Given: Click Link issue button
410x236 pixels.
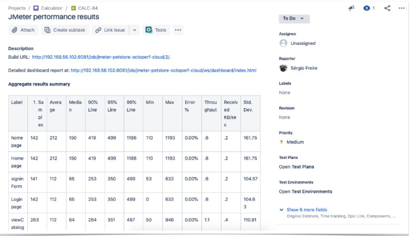Looking at the screenshot, I should 110,30.
